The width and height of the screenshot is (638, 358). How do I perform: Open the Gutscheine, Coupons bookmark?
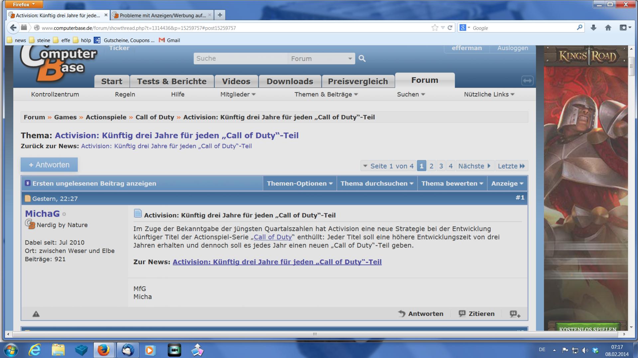(124, 40)
